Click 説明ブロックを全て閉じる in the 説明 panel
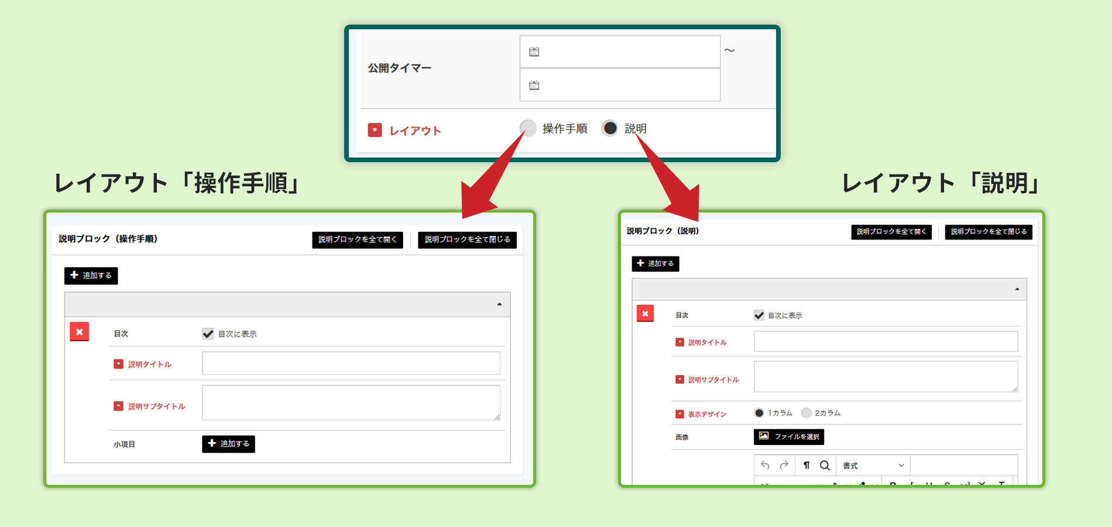Viewport: 1112px width, 527px height. (x=989, y=232)
